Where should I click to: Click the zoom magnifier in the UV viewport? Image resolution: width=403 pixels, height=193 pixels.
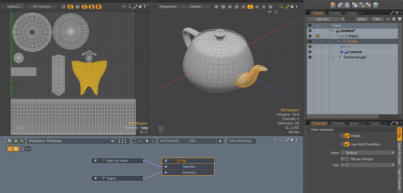point(130,6)
